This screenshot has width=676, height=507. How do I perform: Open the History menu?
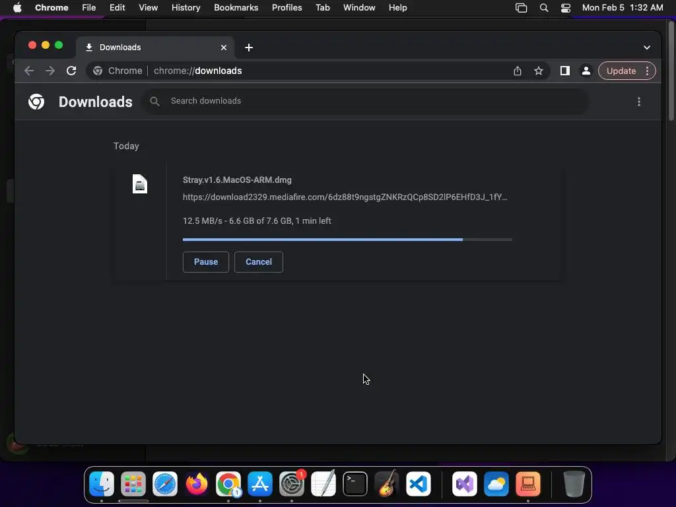pyautogui.click(x=186, y=8)
